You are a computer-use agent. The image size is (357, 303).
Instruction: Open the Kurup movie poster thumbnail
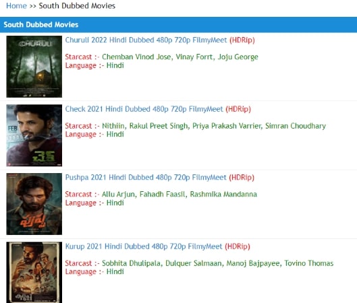[34, 272]
